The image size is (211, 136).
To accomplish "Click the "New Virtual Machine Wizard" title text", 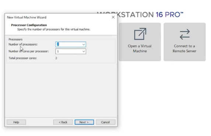I will click(27, 17).
